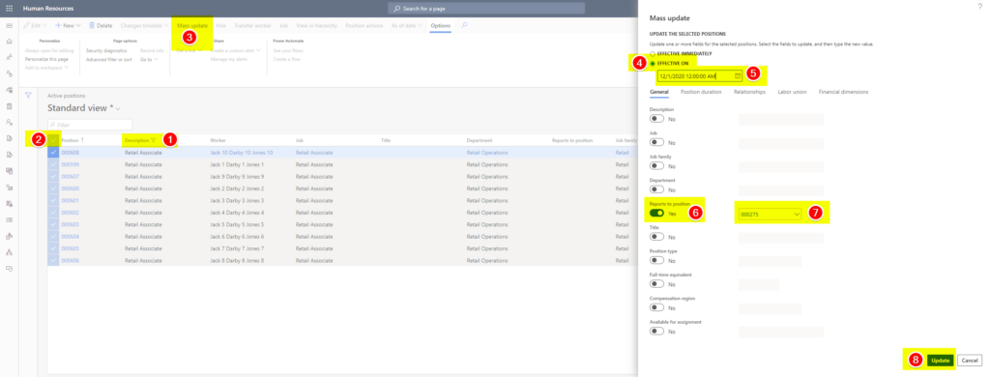The width and height of the screenshot is (990, 377).
Task: Turn on the Position type toggle
Action: point(657,260)
